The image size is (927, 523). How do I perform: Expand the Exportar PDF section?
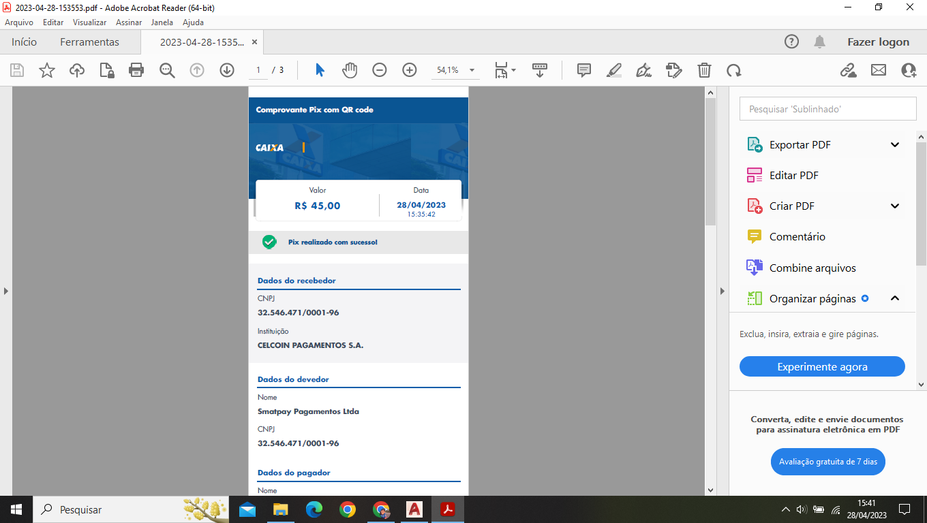(895, 144)
